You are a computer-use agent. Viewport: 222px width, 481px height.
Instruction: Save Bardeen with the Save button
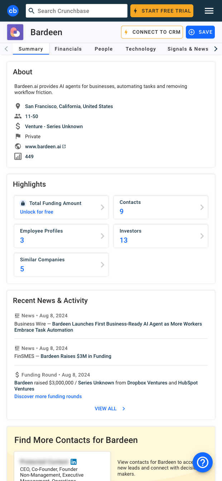pyautogui.click(x=200, y=32)
